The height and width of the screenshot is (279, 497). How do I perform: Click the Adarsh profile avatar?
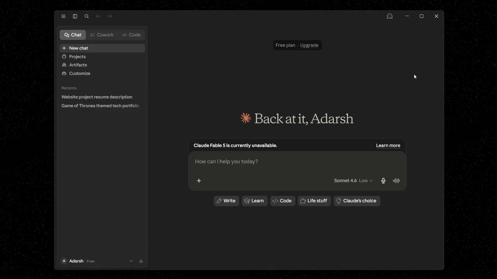(64, 261)
